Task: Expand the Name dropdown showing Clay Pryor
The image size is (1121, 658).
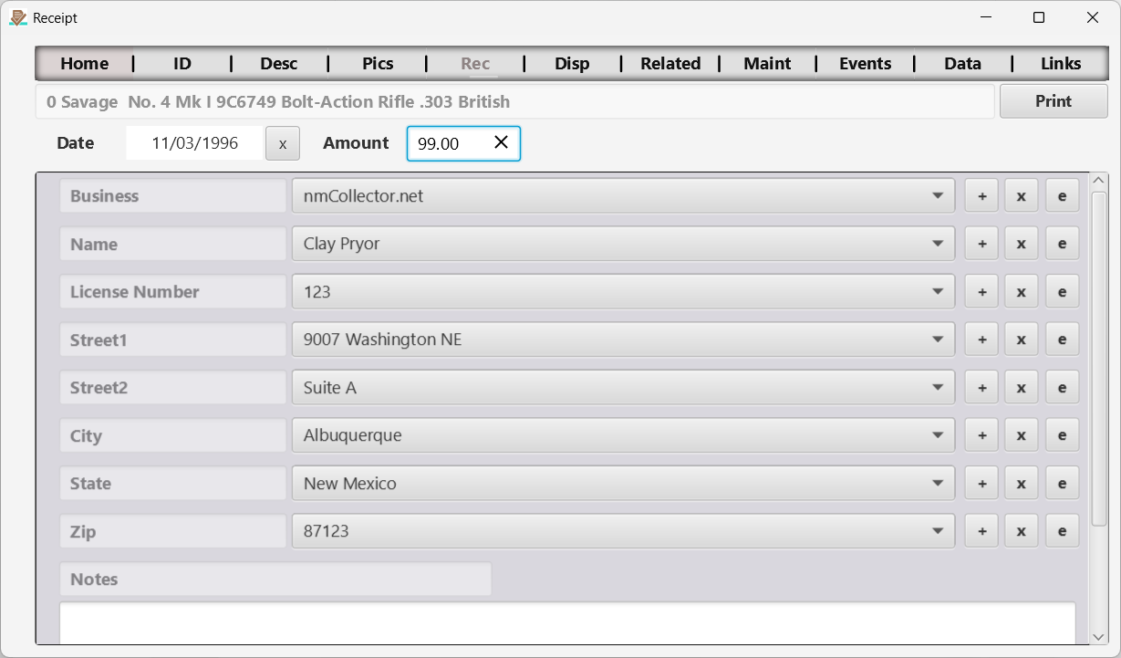Action: 624,244
